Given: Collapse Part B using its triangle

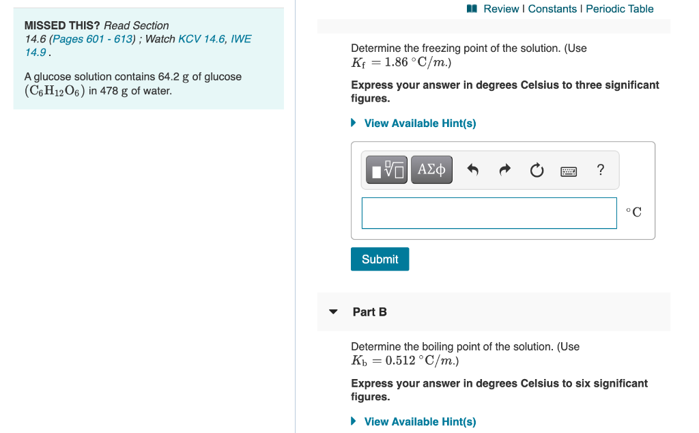Looking at the screenshot, I should 333,311.
